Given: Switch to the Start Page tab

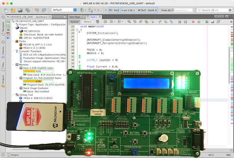Looking at the screenshot, I should (75, 17).
